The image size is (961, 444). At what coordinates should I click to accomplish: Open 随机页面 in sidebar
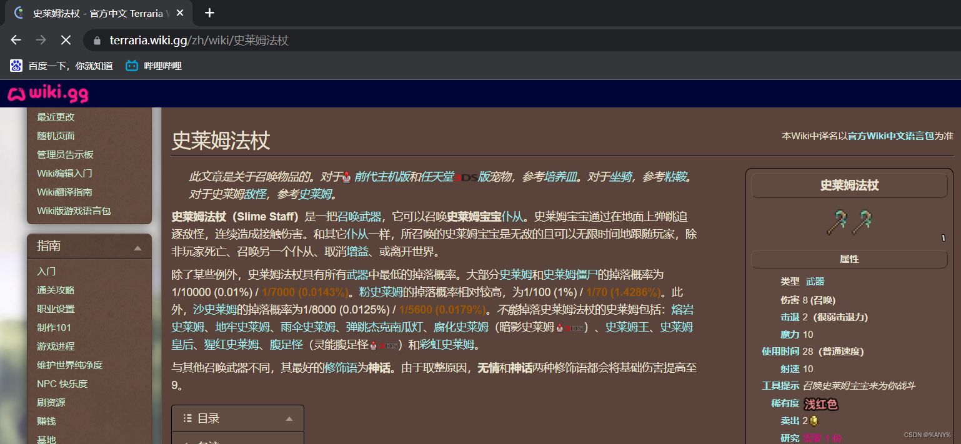point(56,136)
